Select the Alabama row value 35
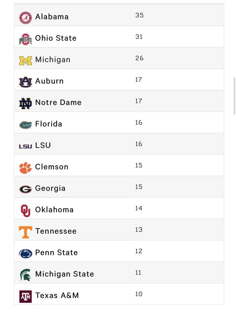This screenshot has width=237, height=315. pyautogui.click(x=139, y=15)
